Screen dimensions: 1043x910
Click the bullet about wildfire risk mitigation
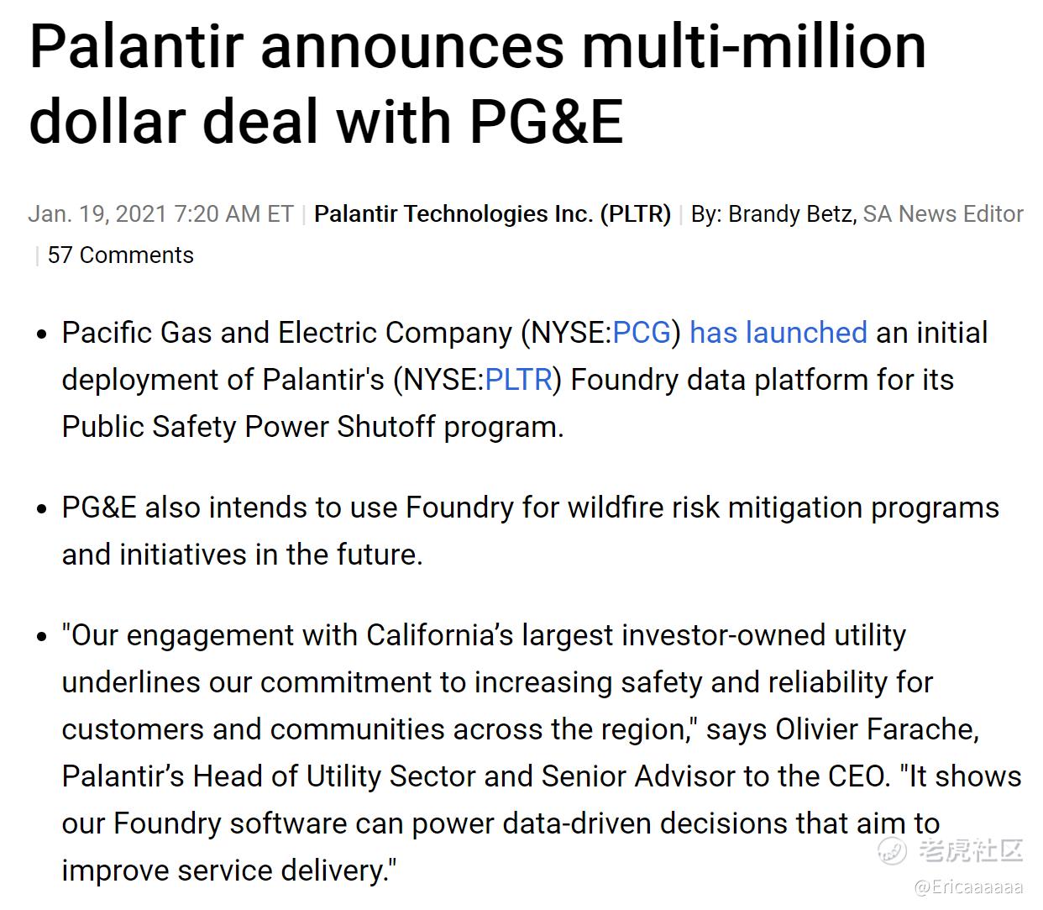tap(531, 531)
